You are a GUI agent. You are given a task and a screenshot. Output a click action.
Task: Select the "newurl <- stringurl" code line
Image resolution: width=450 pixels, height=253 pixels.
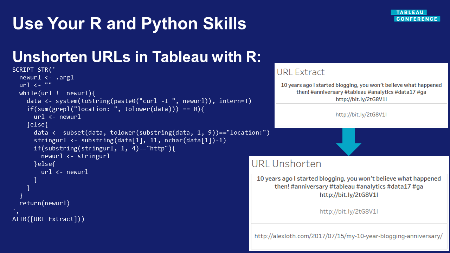[x=76, y=156]
